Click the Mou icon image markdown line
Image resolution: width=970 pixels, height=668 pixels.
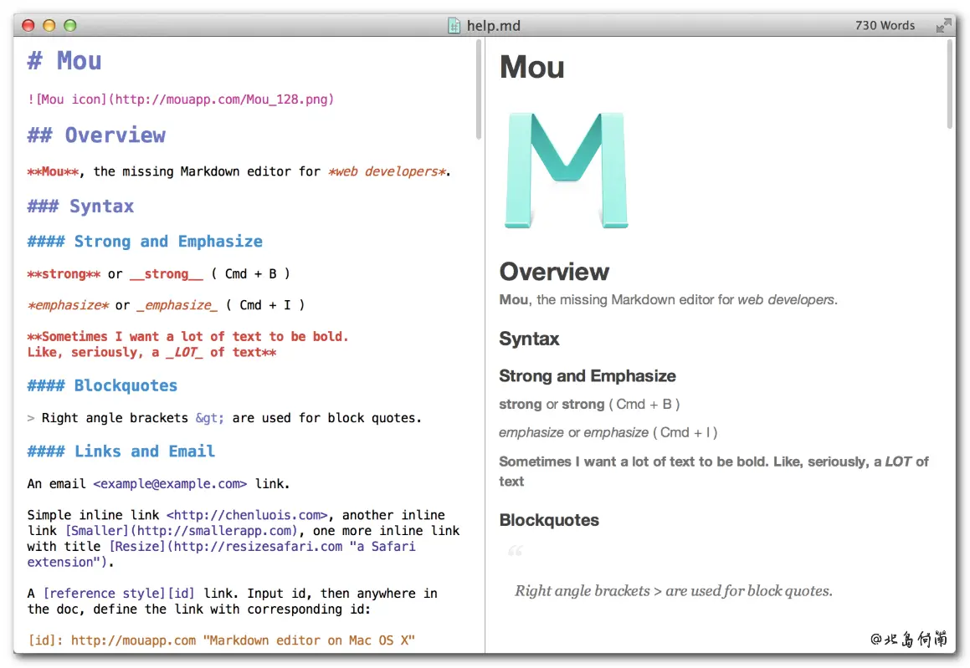pos(181,99)
